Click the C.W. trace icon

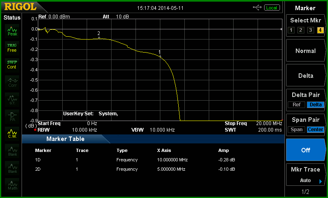click(x=12, y=134)
